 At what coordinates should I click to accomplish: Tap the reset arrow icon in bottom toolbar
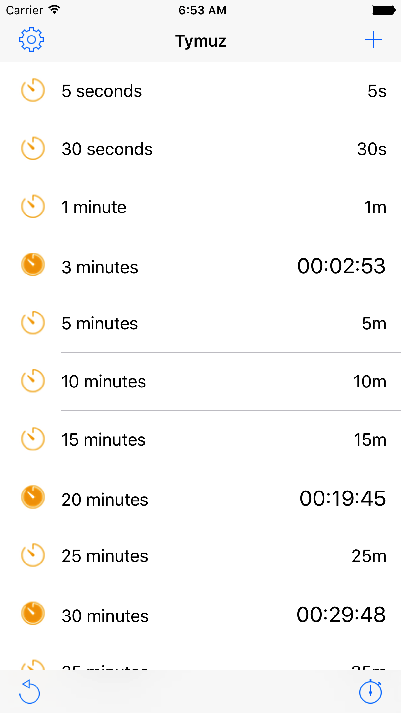(x=29, y=691)
